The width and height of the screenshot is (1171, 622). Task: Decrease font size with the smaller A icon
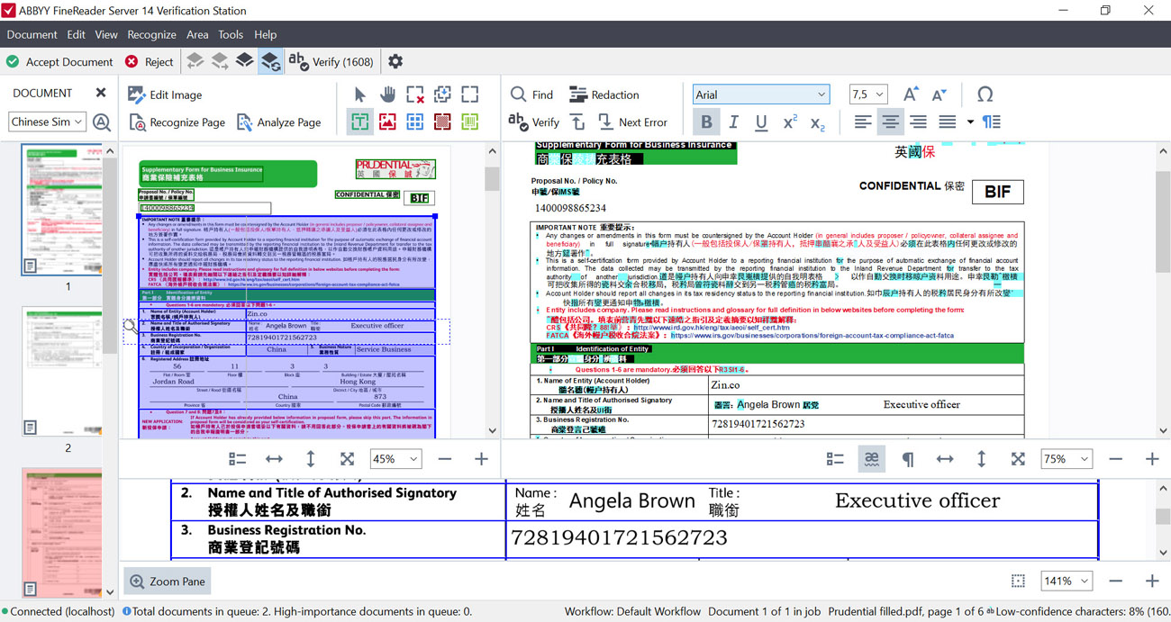tap(939, 95)
